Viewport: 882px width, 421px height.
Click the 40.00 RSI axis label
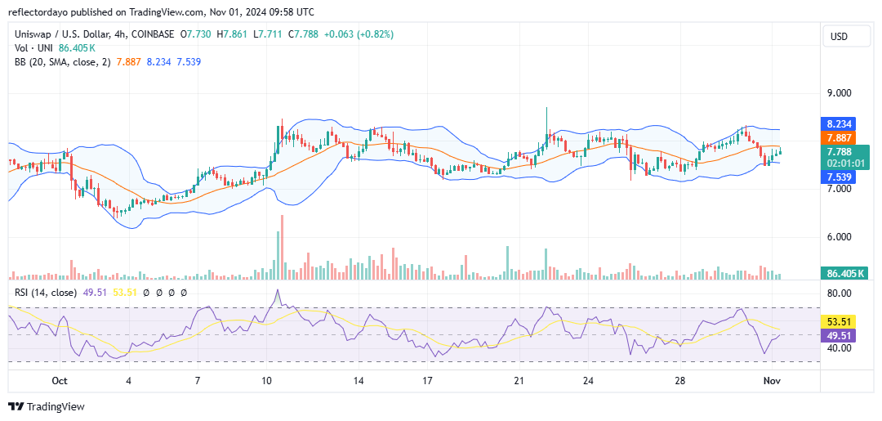840,347
